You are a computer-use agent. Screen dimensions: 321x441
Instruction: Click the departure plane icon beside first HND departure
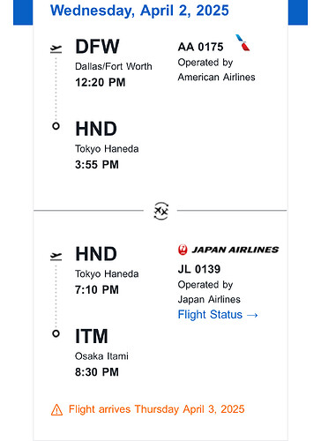56,256
